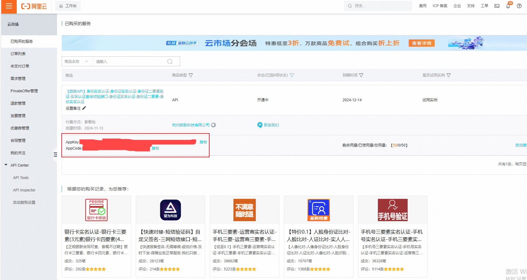Open the 数脉API 身份证实名认证 product link
This screenshot has height=280, width=527.
point(115,96)
